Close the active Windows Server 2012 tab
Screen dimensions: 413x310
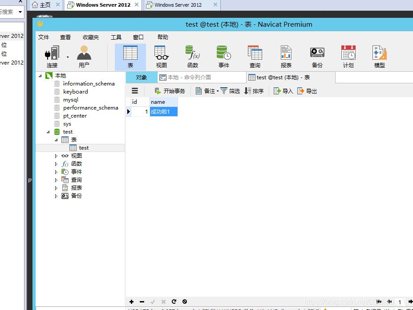(x=137, y=5)
